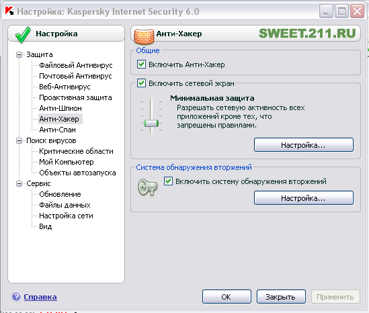Image resolution: width=369 pixels, height=313 pixels.
Task: Click the Минимальная защита level heading
Action: [212, 98]
